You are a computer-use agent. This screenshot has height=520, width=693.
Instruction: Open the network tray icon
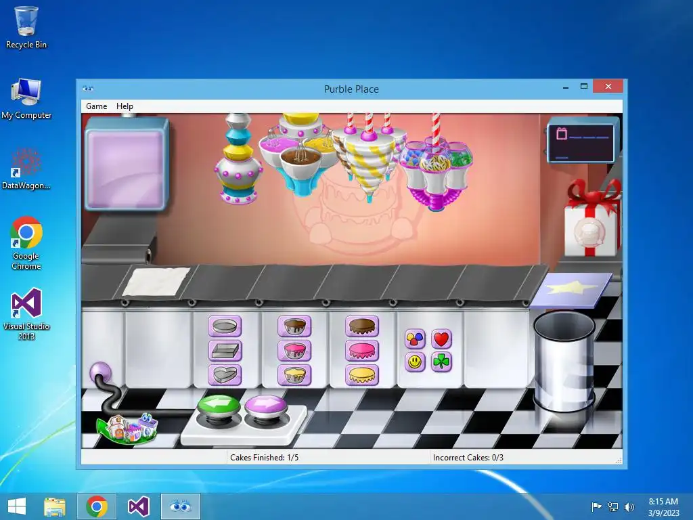[x=613, y=506]
